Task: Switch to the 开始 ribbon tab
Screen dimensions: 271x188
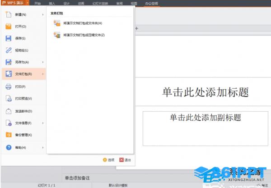Action: 37,3
